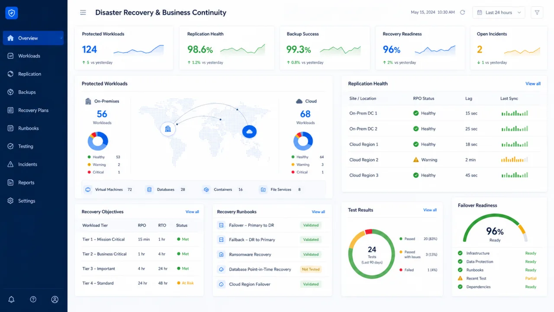The width and height of the screenshot is (554, 312).
Task: Click View all in Recovery Objectives
Action: tap(192, 212)
